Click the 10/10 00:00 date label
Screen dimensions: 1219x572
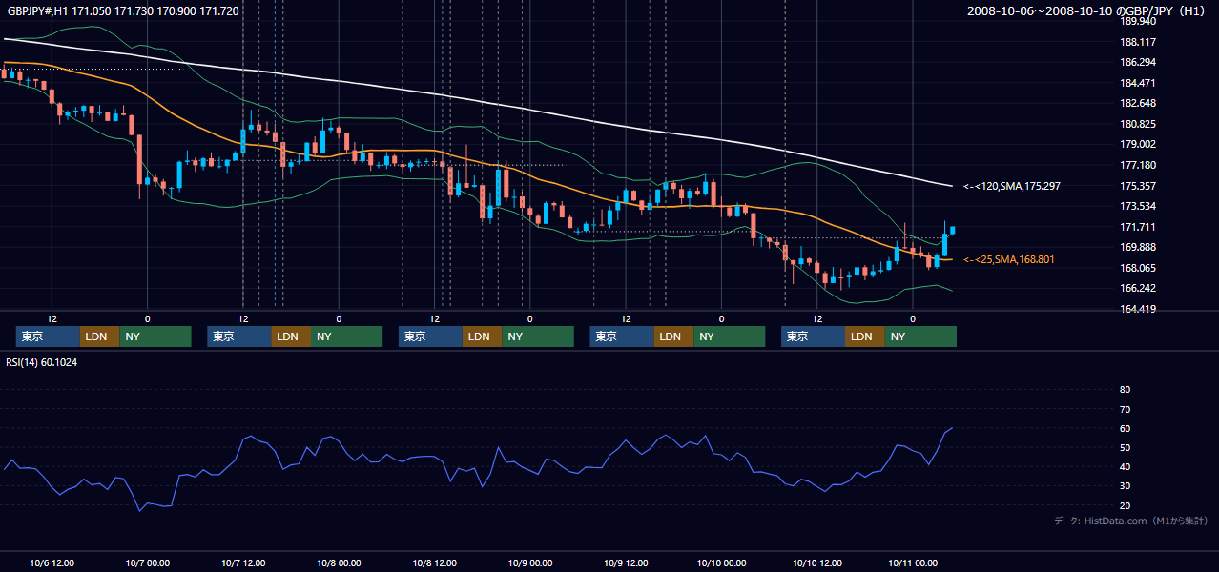[x=721, y=562]
